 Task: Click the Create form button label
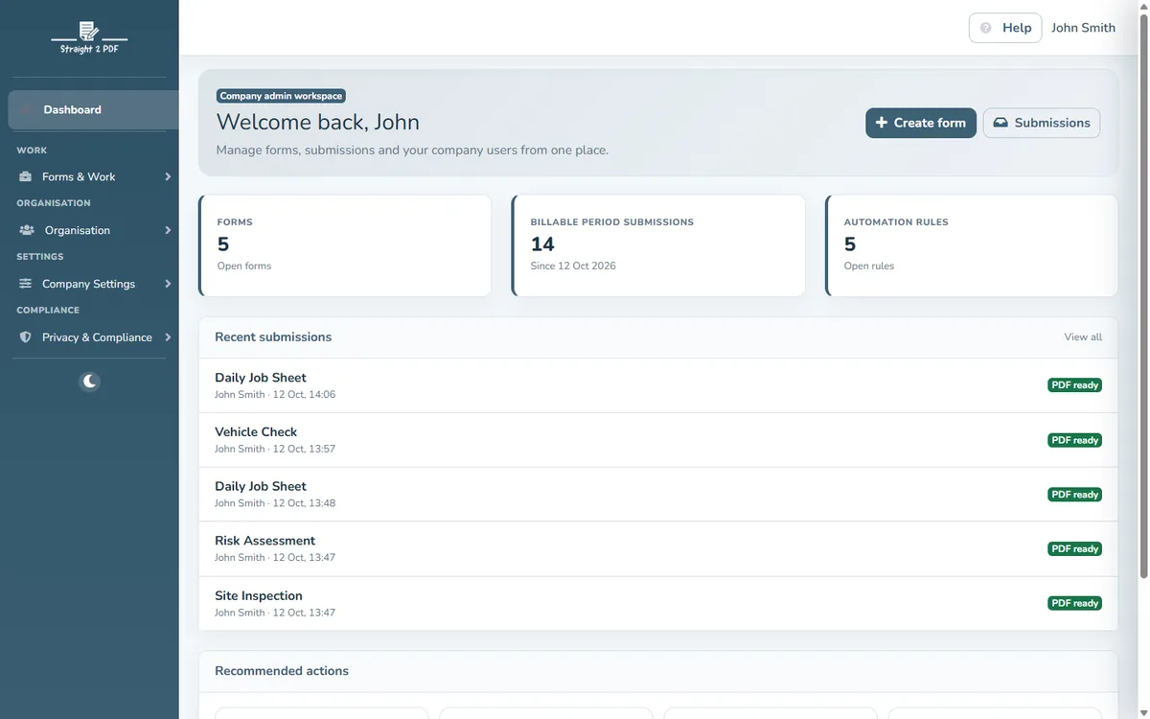[930, 123]
